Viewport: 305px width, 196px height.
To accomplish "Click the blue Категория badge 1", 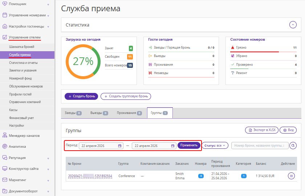I will (244, 176).
